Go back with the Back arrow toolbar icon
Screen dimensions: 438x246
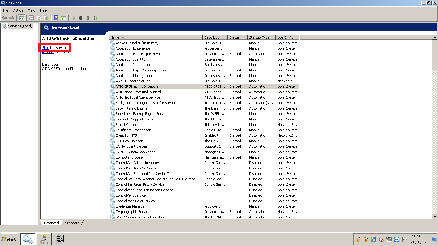pos(4,18)
